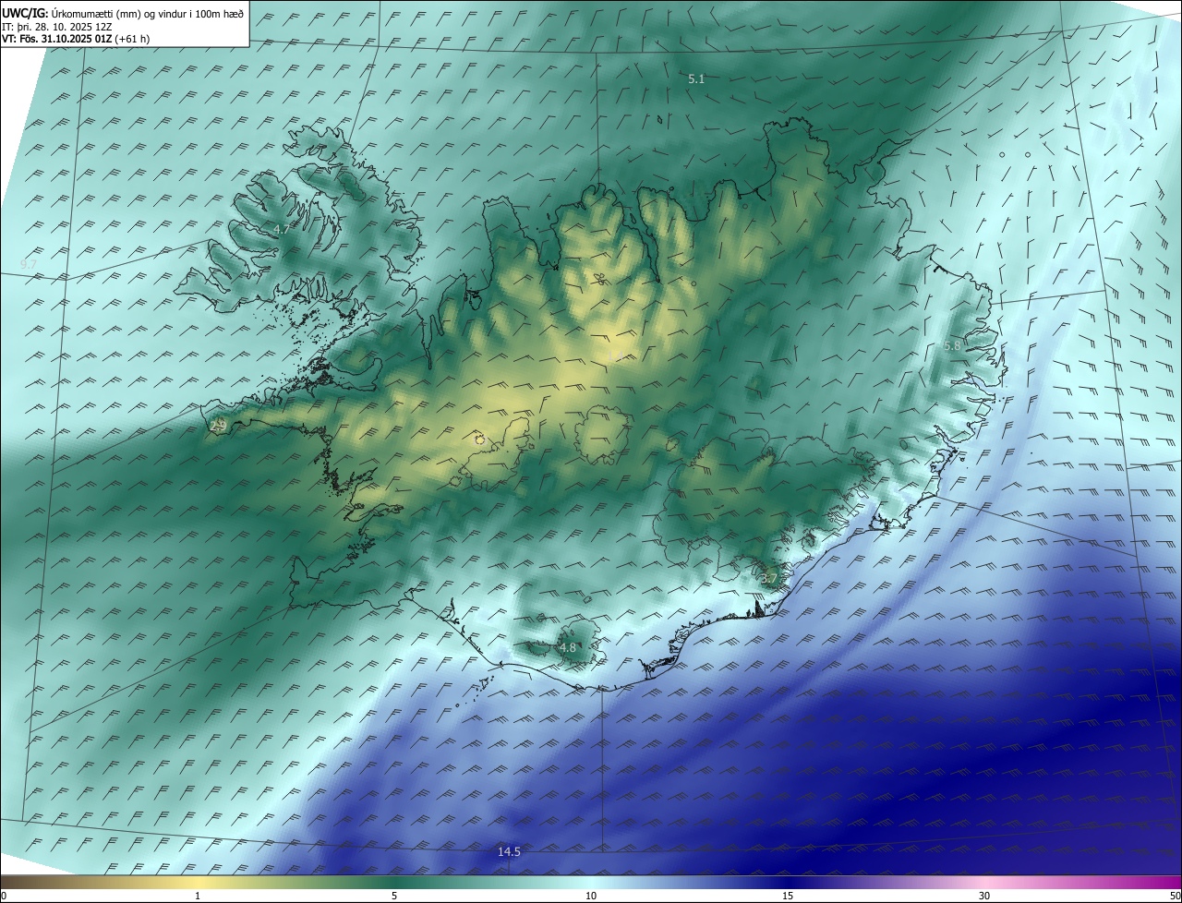Click the map value label 4.8
The width and height of the screenshot is (1182, 903).
click(x=567, y=648)
